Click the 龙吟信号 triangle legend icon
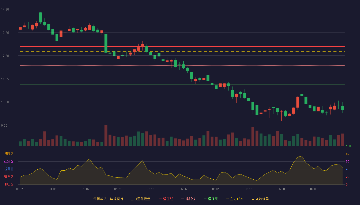This screenshot has width=360, height=205. click(253, 199)
